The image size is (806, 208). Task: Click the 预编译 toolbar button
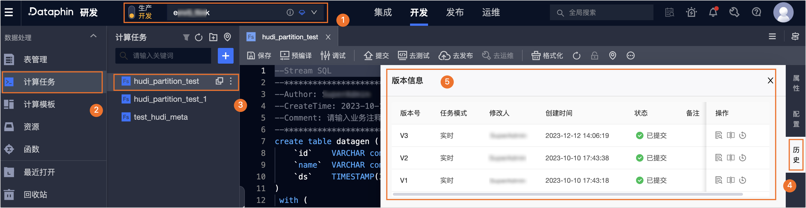tap(296, 56)
